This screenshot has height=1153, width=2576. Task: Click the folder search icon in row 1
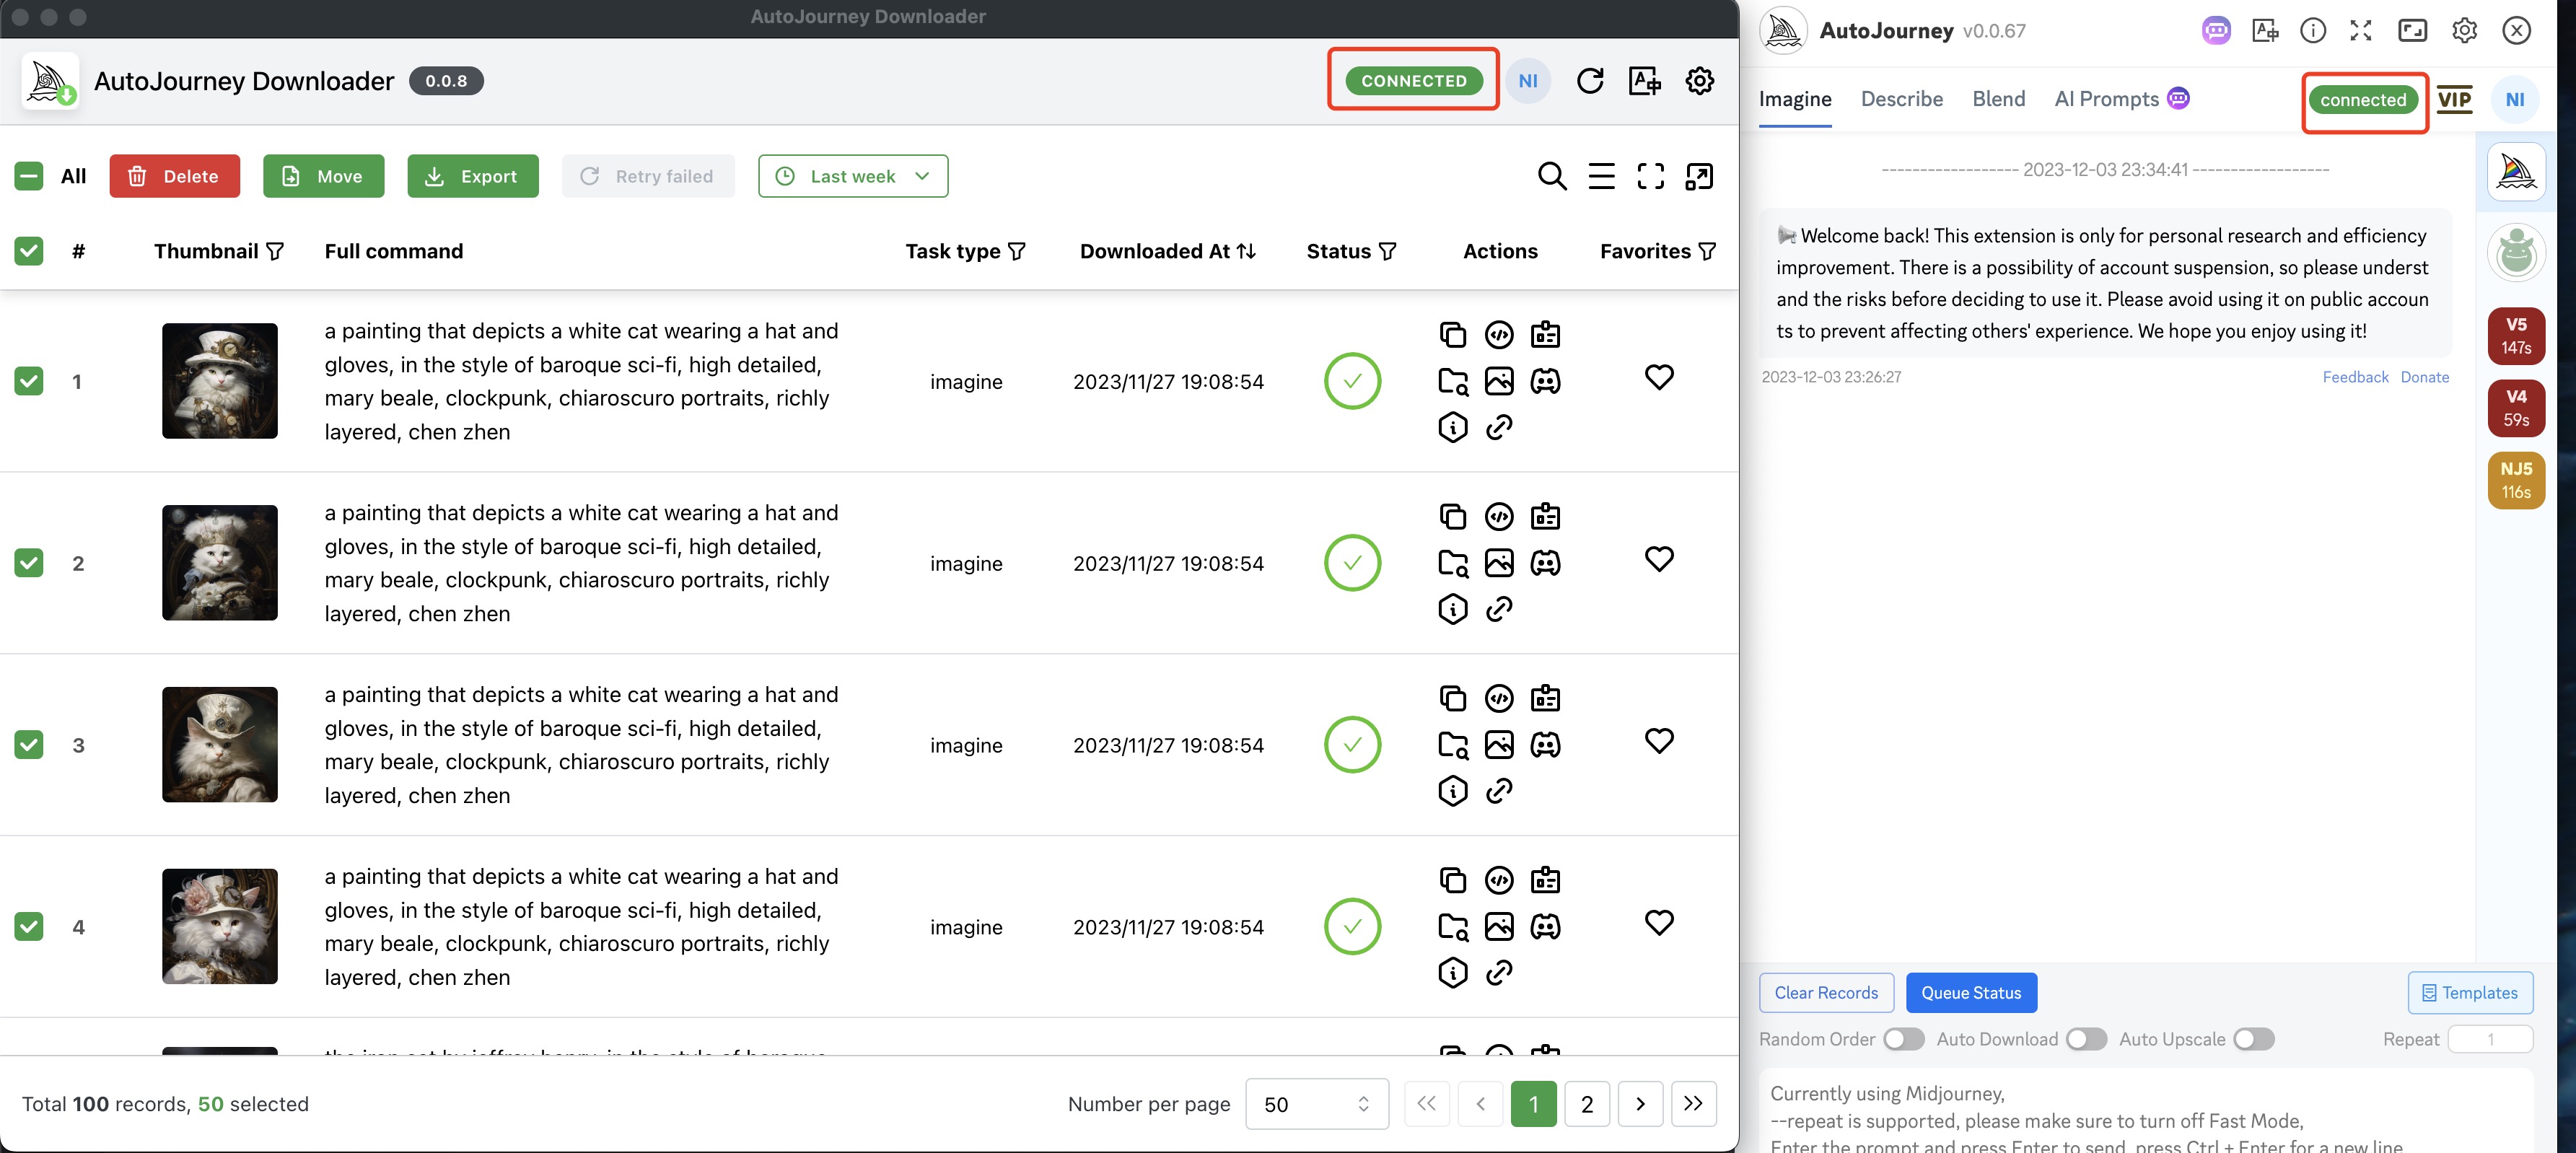click(1452, 381)
